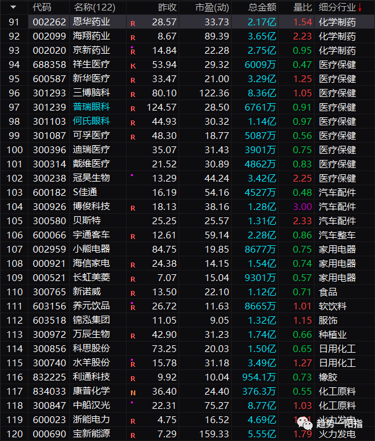Click the R marker beside 普瑞眼科
375x441 pixels.
(x=133, y=109)
